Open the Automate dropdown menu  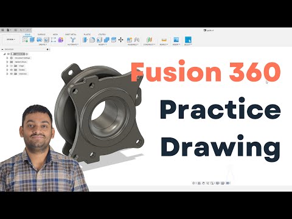coord(73,44)
